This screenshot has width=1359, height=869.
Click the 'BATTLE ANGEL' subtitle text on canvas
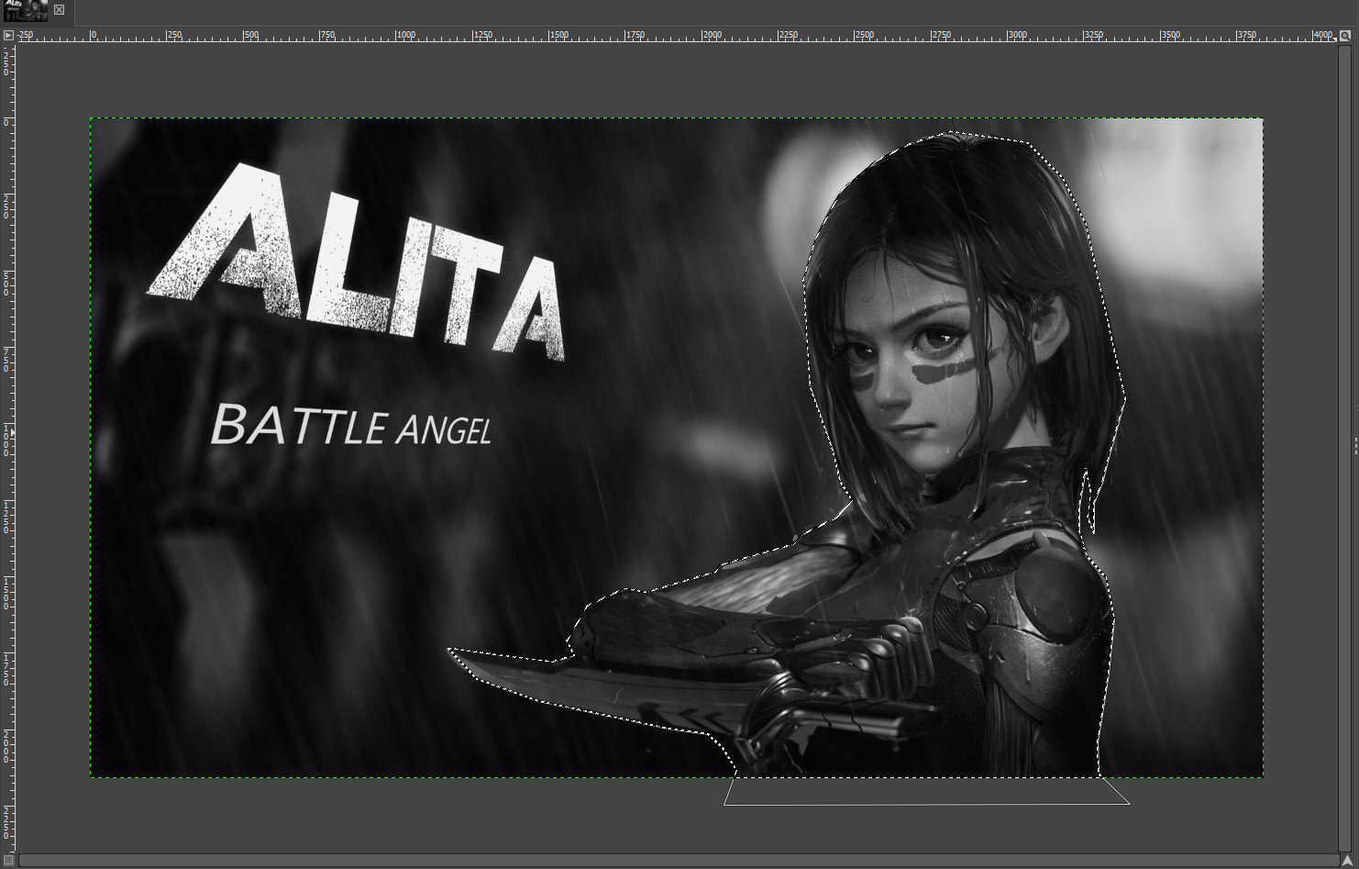pos(351,426)
